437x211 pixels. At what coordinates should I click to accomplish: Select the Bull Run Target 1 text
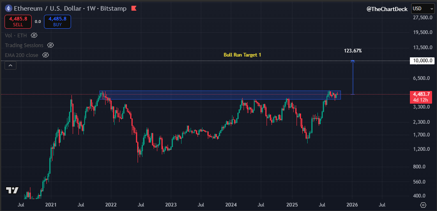[x=242, y=55]
